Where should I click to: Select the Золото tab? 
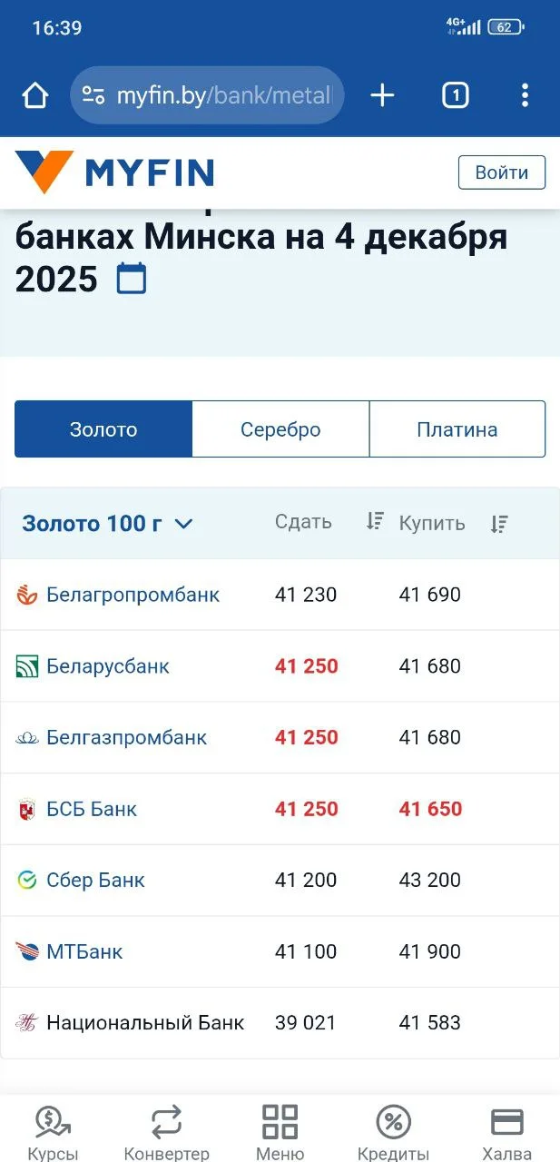click(x=103, y=428)
